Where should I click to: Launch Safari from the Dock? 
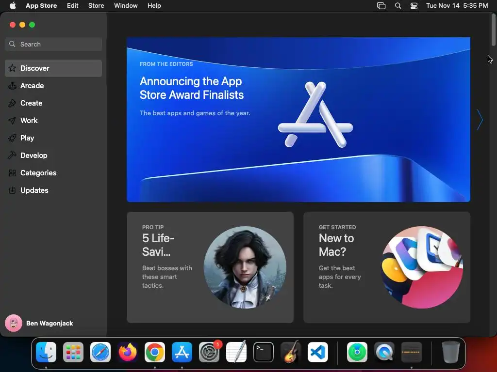[100, 352]
